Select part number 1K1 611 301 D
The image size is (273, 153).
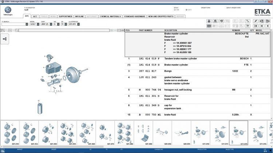(x=149, y=96)
